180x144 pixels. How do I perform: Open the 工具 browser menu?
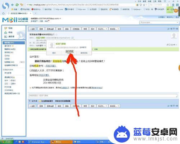(154, 1)
